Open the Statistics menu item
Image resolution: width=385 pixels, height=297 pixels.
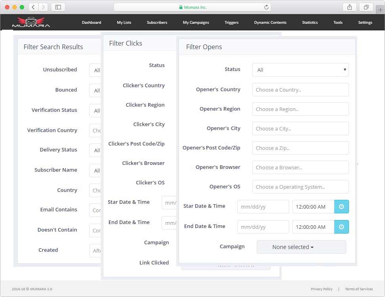pos(310,23)
